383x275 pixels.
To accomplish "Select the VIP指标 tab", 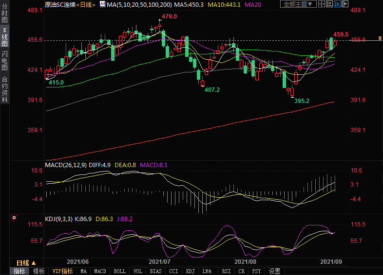I will (62, 271).
